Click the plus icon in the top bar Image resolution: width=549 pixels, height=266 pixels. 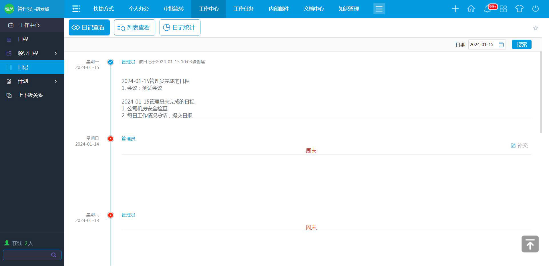455,9
